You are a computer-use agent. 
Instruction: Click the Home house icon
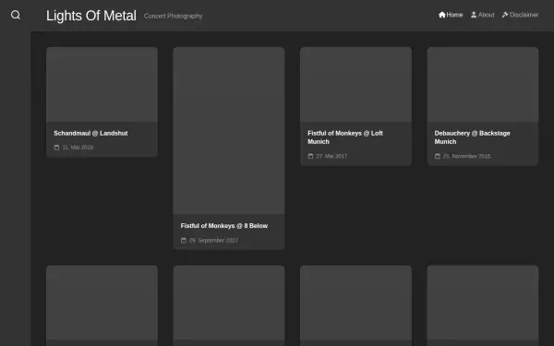(442, 15)
